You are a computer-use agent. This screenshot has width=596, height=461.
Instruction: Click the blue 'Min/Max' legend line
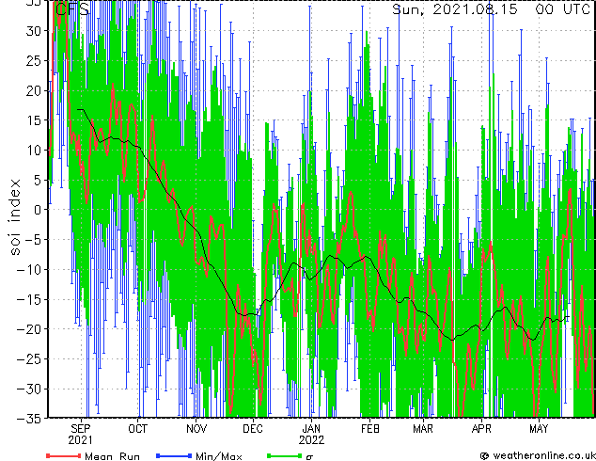(174, 455)
